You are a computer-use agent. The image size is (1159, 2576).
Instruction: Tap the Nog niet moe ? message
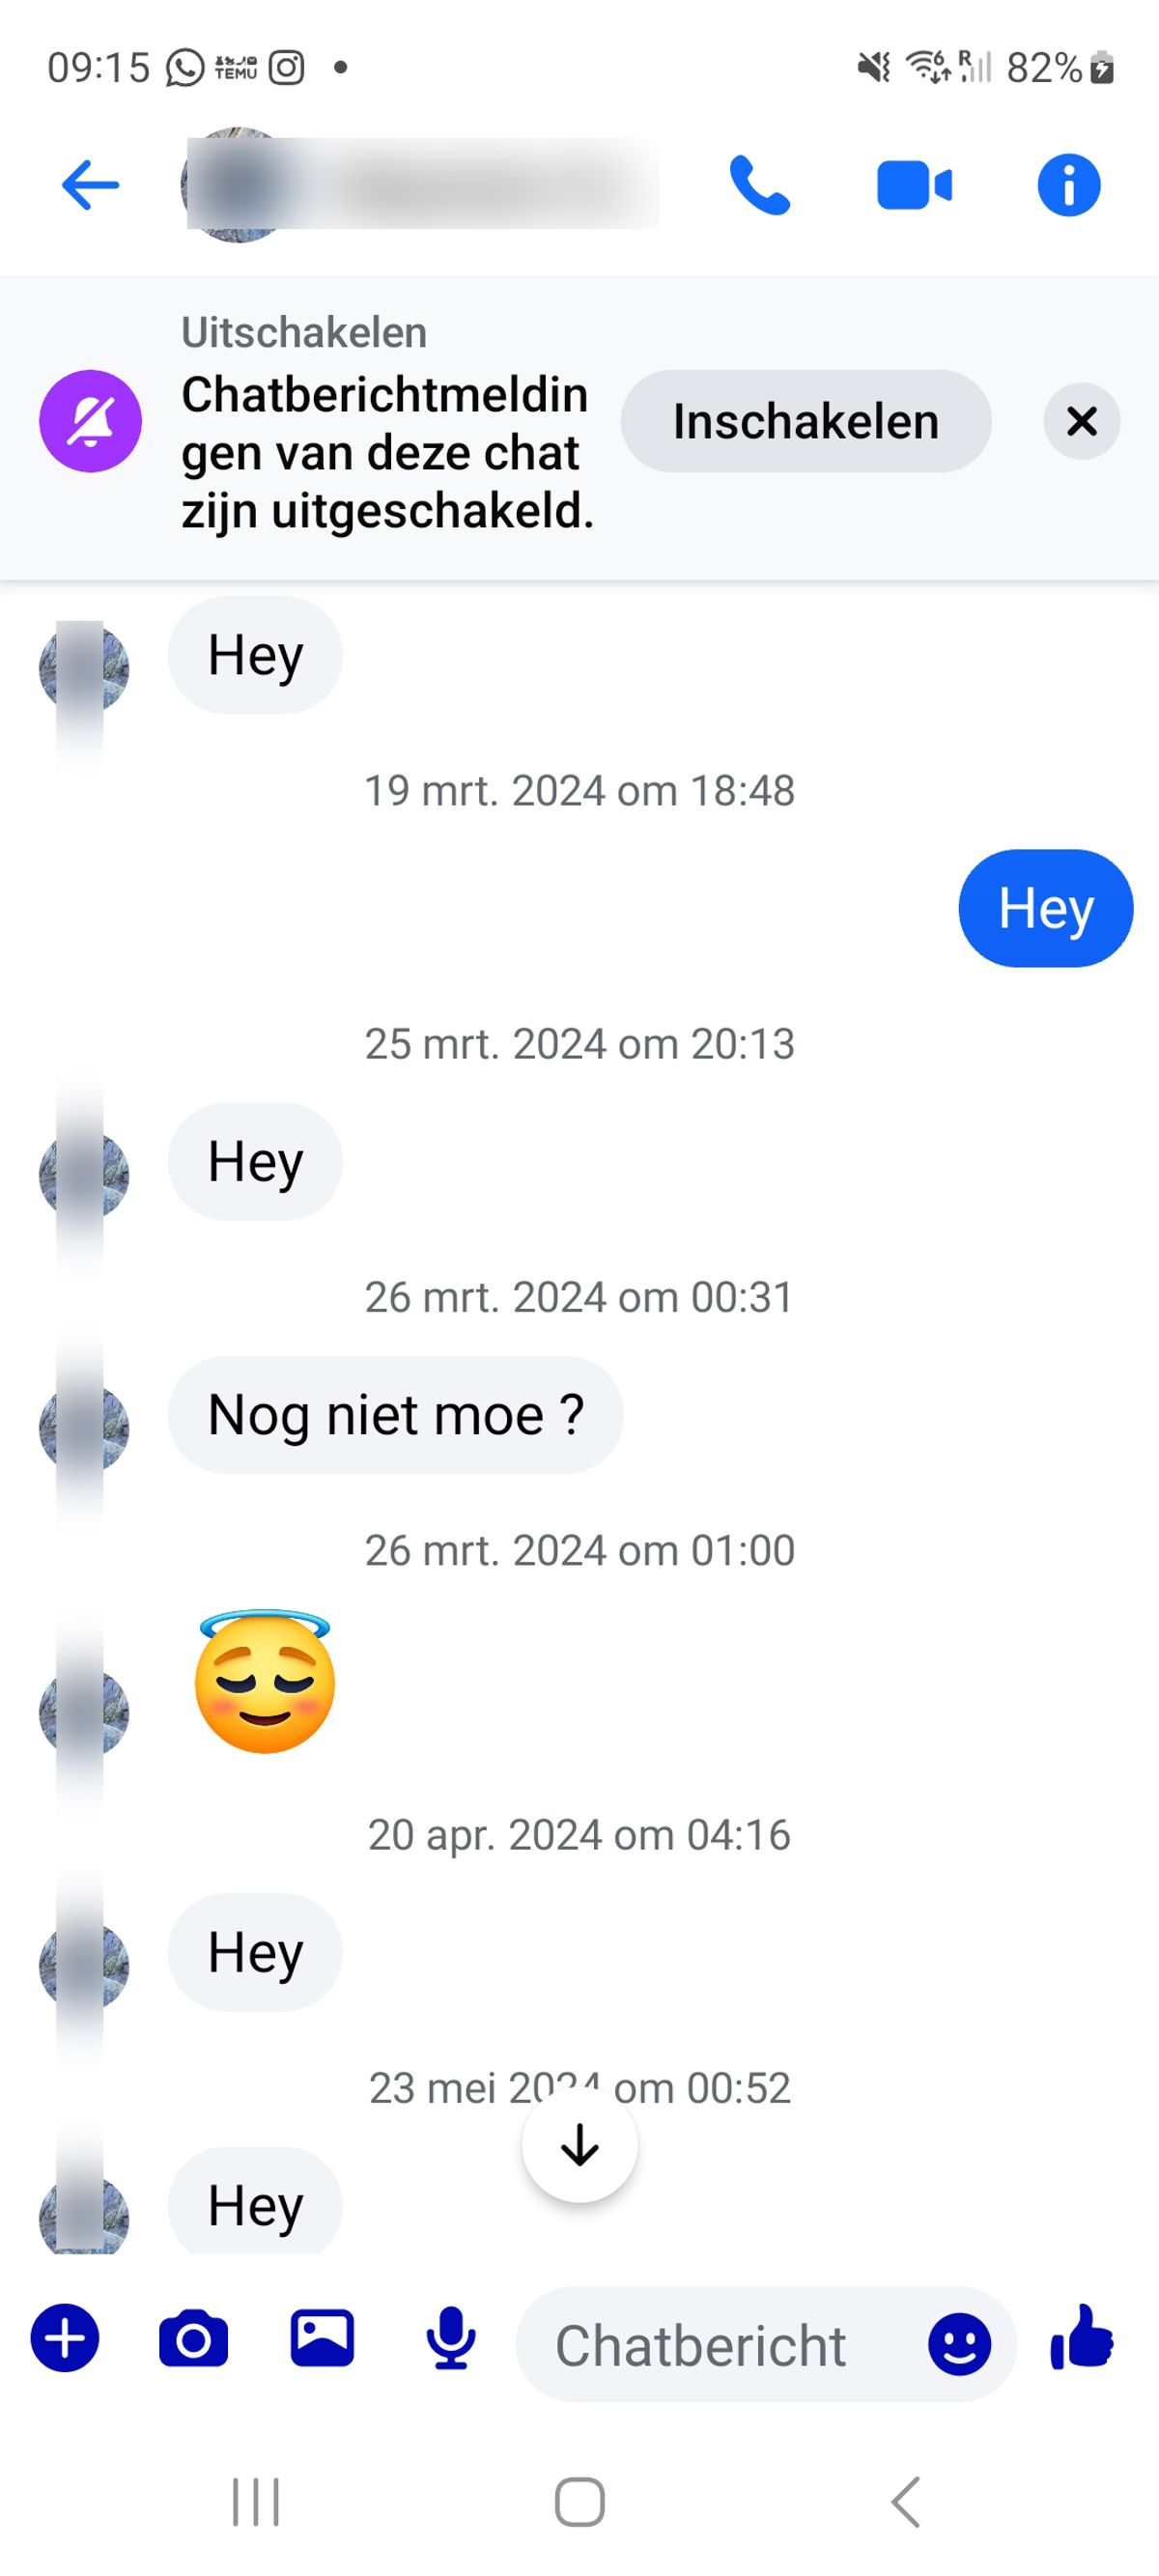(x=396, y=1414)
